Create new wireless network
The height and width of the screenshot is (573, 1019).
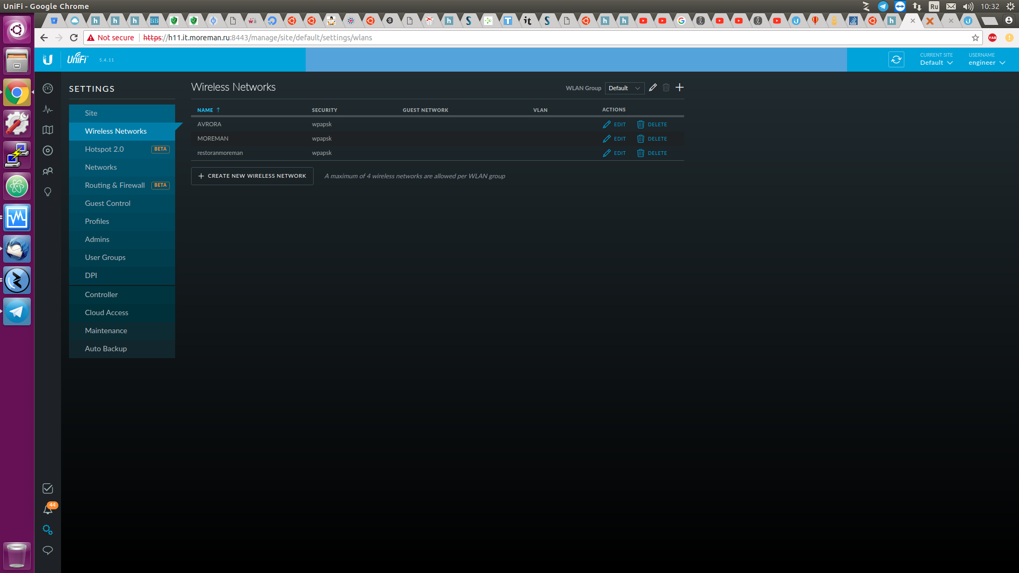252,176
